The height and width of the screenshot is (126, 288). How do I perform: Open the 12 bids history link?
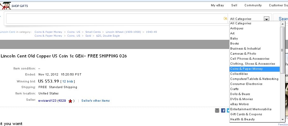68,81
